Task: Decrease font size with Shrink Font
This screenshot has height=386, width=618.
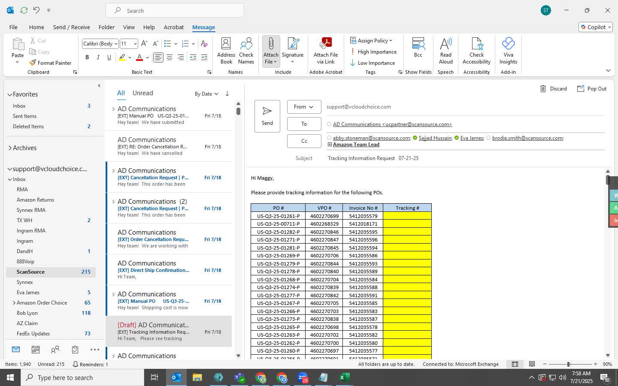Action: click(155, 43)
